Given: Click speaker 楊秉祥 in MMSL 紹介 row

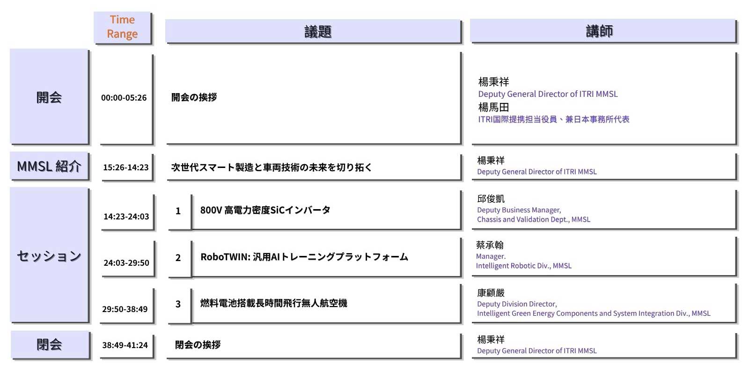Looking at the screenshot, I should pyautogui.click(x=491, y=160).
